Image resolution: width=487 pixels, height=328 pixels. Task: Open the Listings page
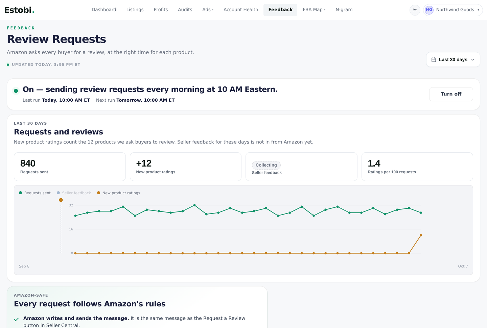click(135, 10)
